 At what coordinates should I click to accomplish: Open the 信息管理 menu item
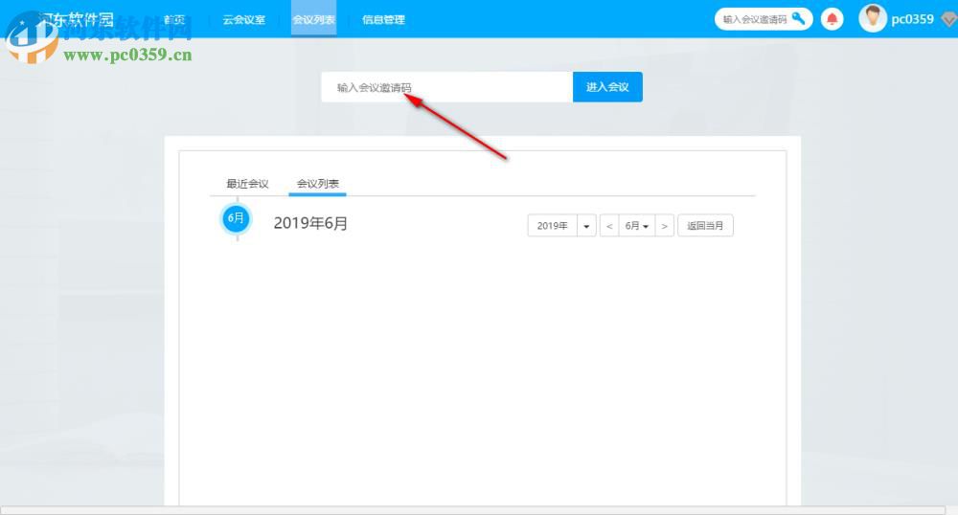[x=383, y=19]
